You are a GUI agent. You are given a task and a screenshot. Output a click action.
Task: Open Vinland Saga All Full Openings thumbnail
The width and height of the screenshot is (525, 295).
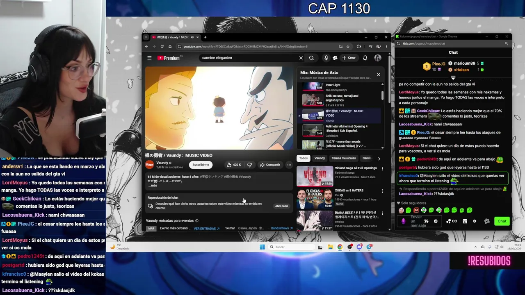315,176
